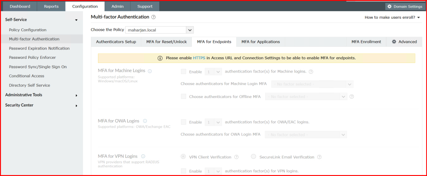The height and width of the screenshot is (176, 427).
Task: Open Domain Settings button
Action: click(x=404, y=7)
